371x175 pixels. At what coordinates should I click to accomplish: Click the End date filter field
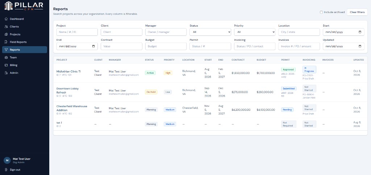pos(77,46)
